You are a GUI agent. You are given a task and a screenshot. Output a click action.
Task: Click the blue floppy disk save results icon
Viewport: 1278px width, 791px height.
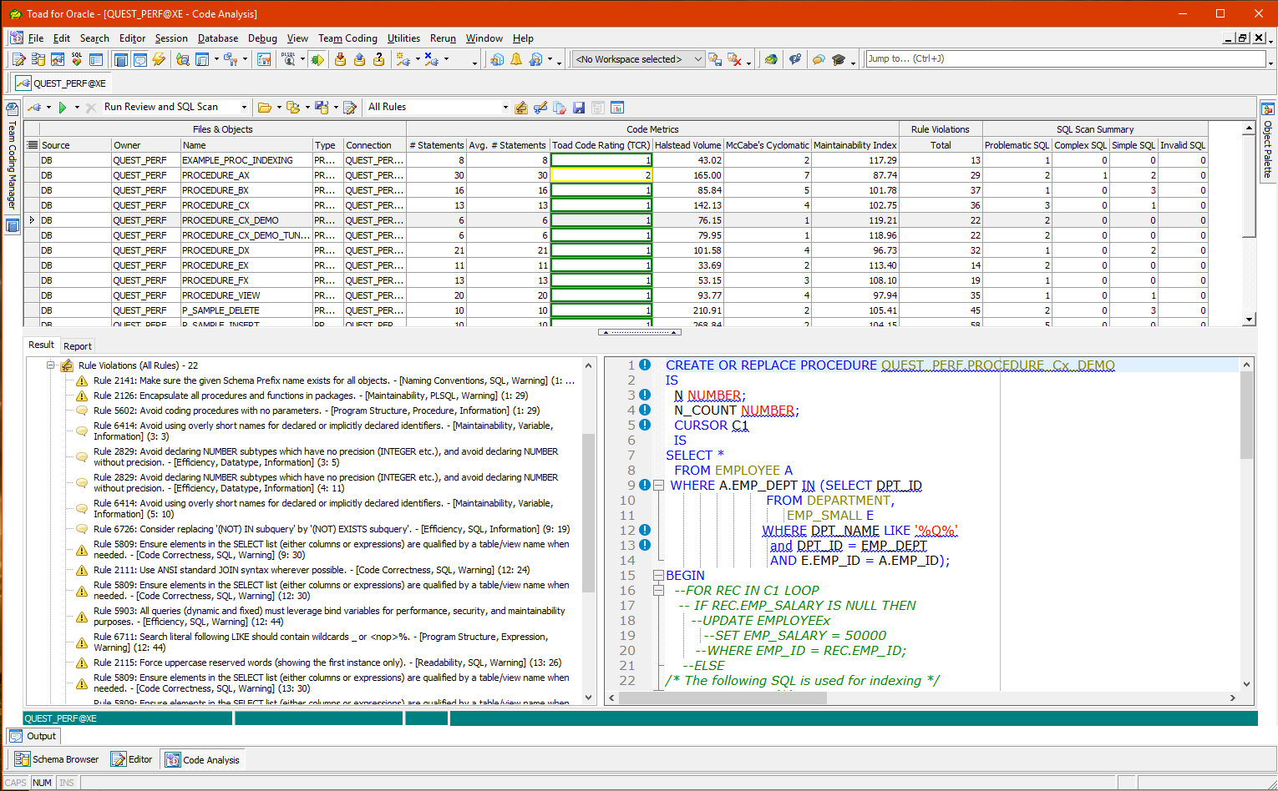[x=579, y=108]
